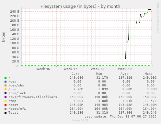Click the gray swatch for /boot/efi
The image size is (161, 124).
click(6, 109)
